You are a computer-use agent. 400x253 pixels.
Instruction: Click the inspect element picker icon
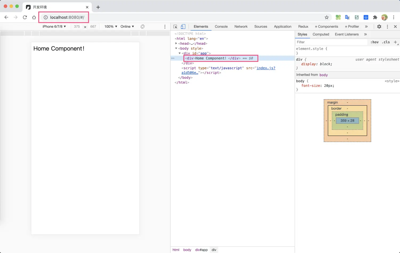[x=175, y=27]
